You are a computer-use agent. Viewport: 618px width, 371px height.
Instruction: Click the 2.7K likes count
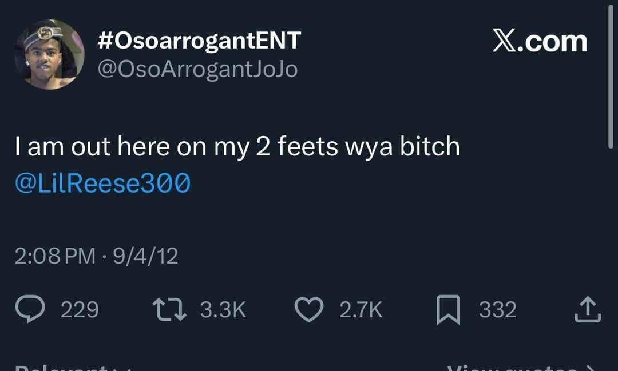[x=360, y=310]
